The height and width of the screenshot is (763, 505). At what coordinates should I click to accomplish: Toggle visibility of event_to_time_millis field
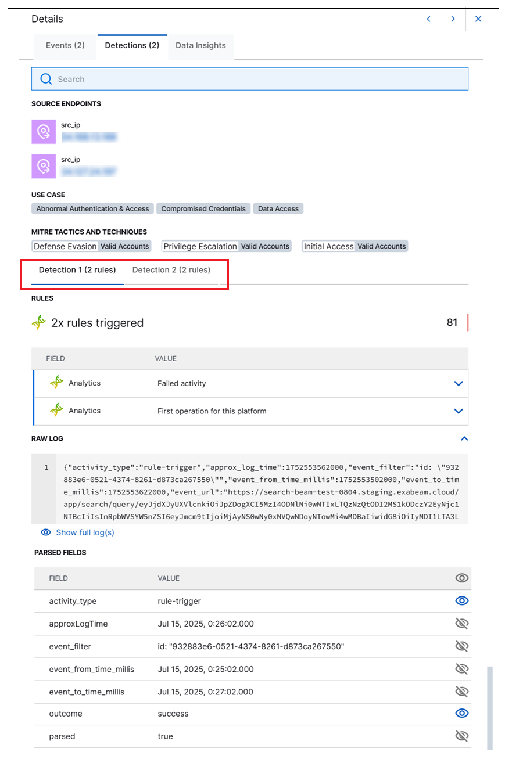click(462, 692)
